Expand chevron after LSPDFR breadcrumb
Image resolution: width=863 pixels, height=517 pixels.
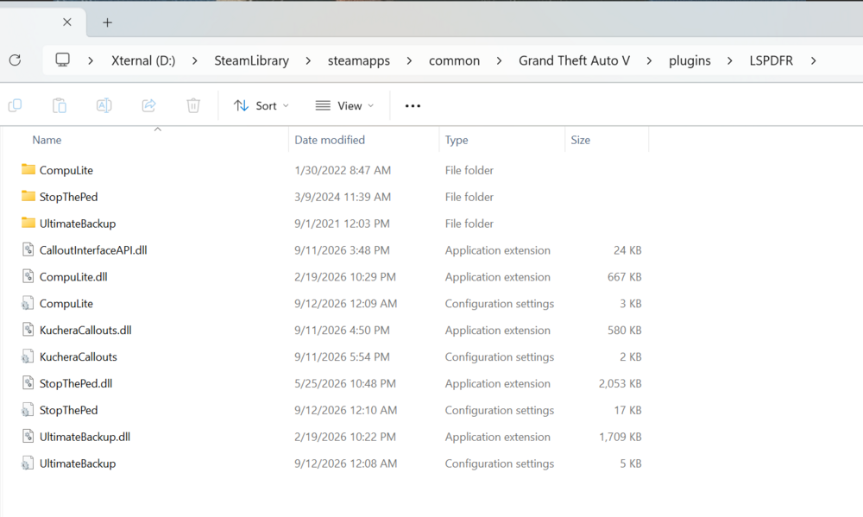(x=814, y=60)
